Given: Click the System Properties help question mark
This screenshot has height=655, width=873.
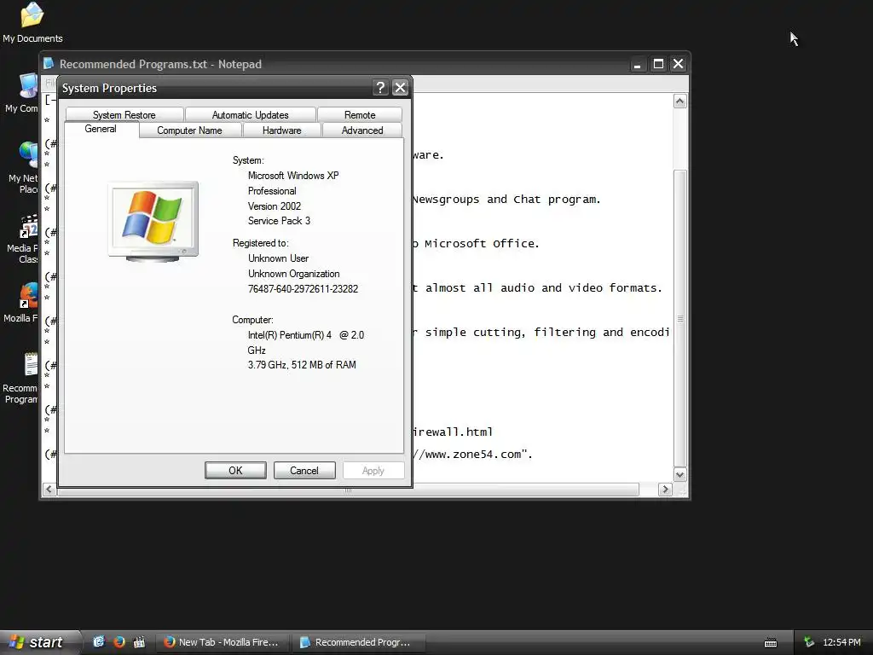Looking at the screenshot, I should point(380,88).
